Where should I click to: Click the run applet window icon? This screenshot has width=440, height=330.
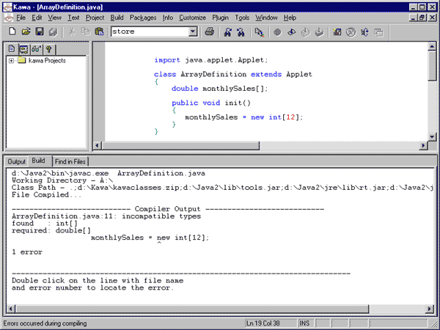coord(337,32)
